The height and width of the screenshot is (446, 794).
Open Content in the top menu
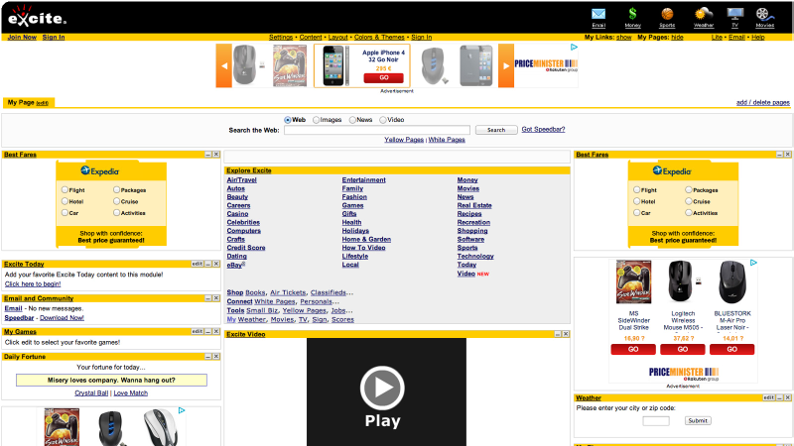click(x=311, y=38)
